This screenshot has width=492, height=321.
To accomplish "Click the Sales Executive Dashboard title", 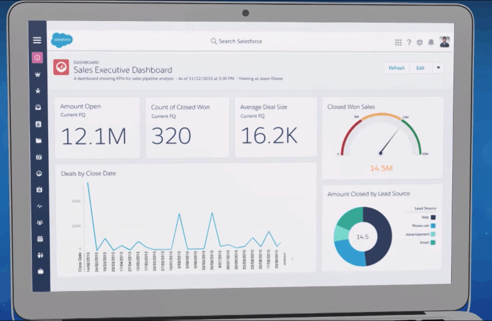I will 123,70.
